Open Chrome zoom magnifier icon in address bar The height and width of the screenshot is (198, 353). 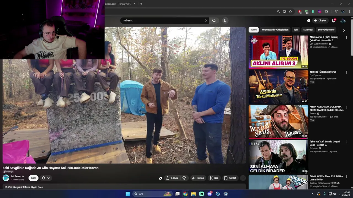coord(279,12)
